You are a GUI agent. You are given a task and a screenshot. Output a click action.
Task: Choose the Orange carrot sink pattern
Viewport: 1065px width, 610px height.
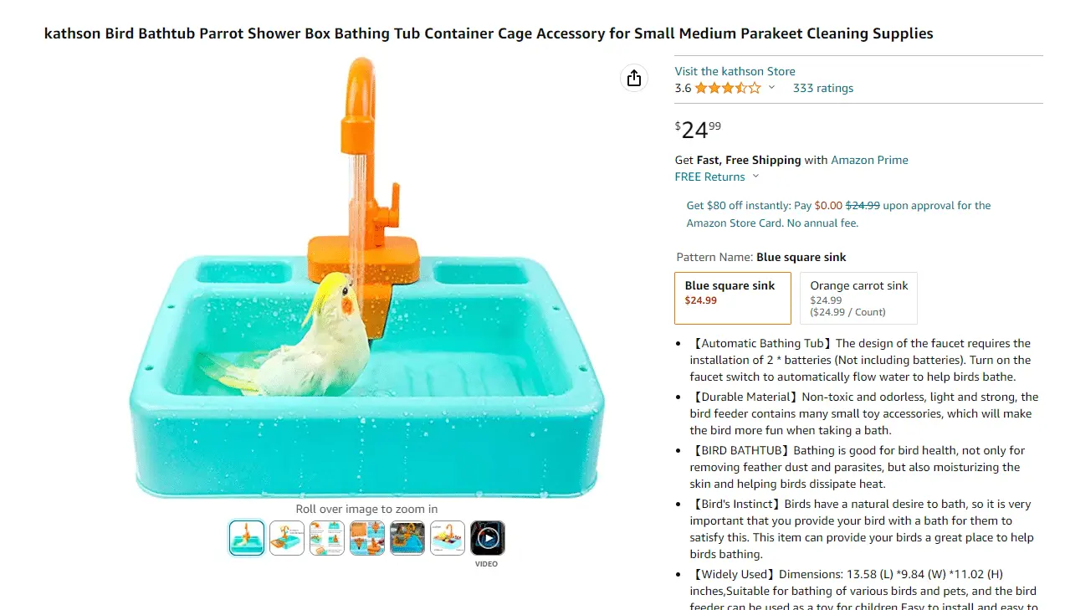coord(858,298)
